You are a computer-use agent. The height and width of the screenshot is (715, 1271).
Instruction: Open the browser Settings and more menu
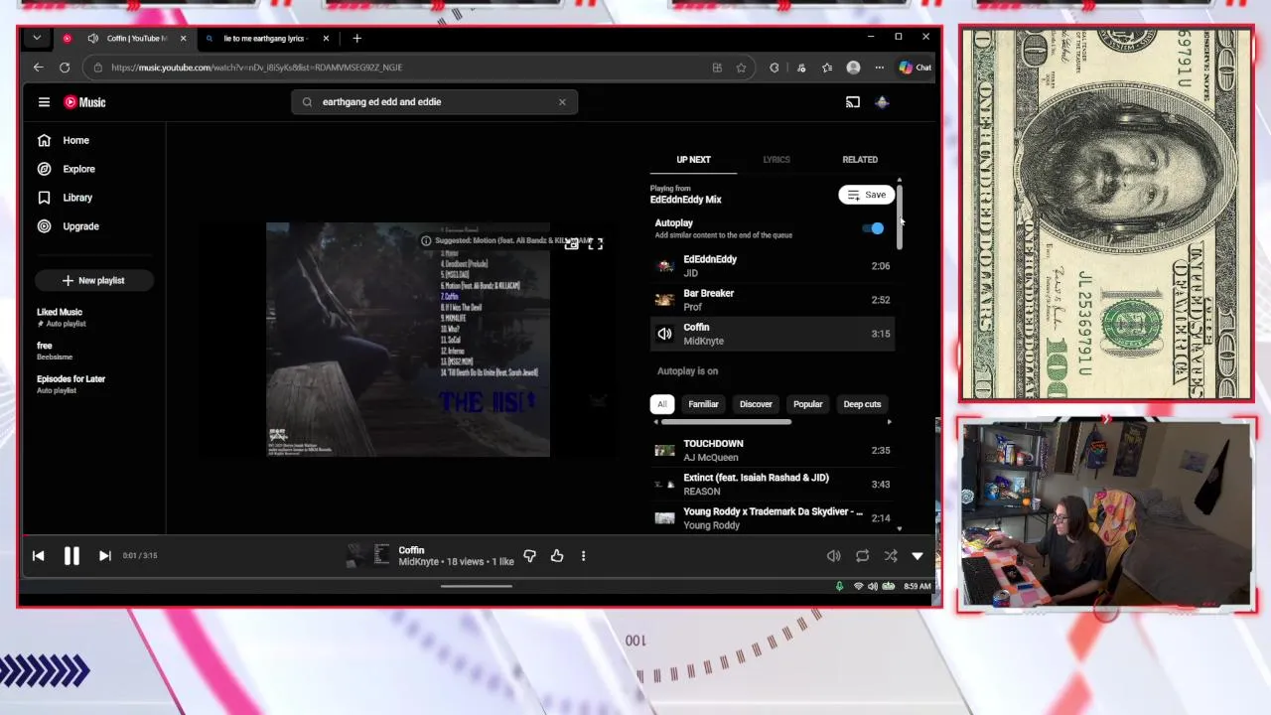(x=879, y=68)
